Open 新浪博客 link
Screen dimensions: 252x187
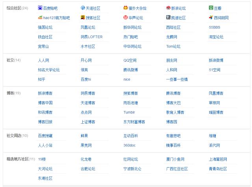[x=45, y=93]
